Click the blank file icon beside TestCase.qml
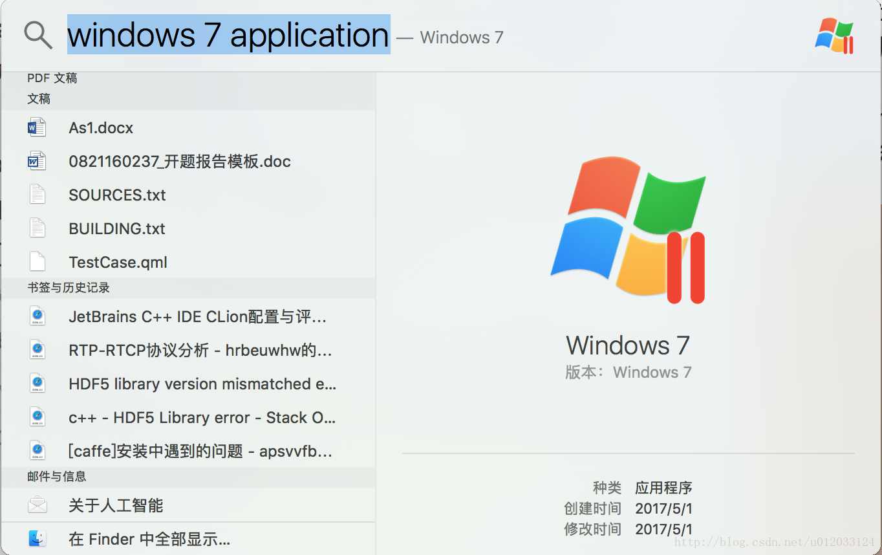882x555 pixels. click(38, 262)
